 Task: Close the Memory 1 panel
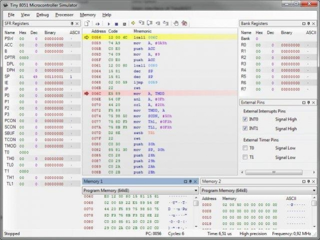pos(195,181)
